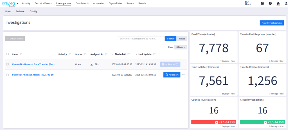Open Potential Phishing Attack investigation link
The height and width of the screenshot is (130, 288).
click(x=33, y=75)
